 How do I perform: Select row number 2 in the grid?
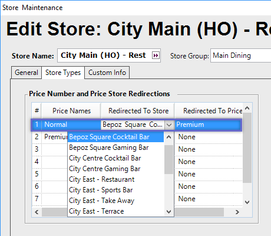[37, 137]
